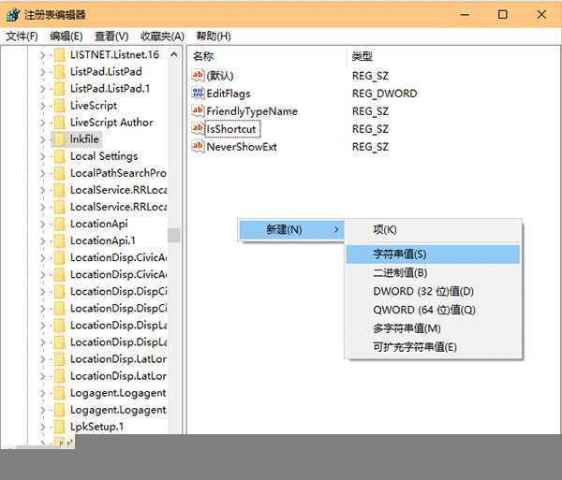
Task: Select the EditFlags value name
Action: (229, 94)
